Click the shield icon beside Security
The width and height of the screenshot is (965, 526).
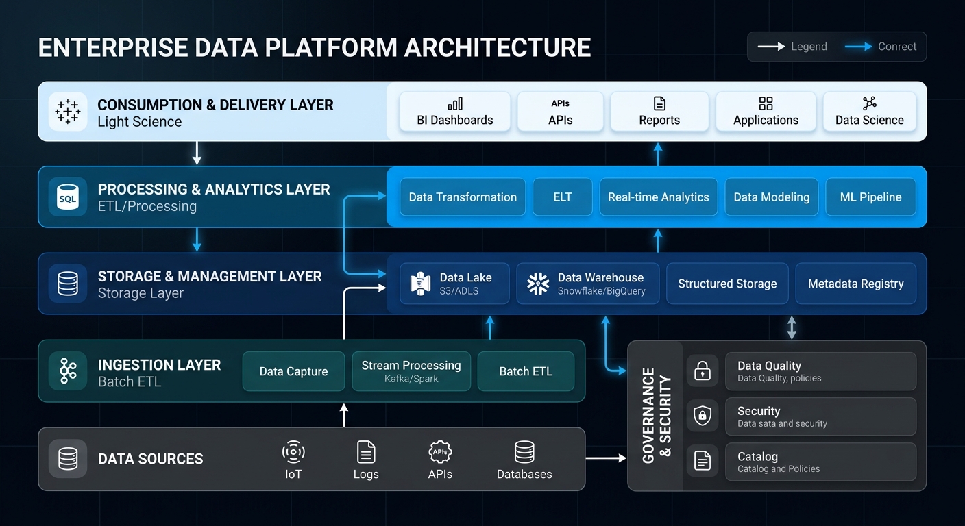point(703,416)
